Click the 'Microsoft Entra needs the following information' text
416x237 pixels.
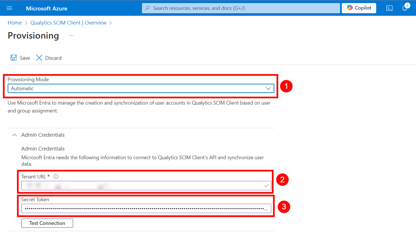(143, 161)
